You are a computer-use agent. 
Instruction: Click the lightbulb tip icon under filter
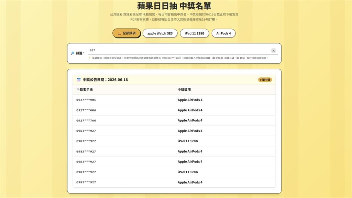click(90, 58)
